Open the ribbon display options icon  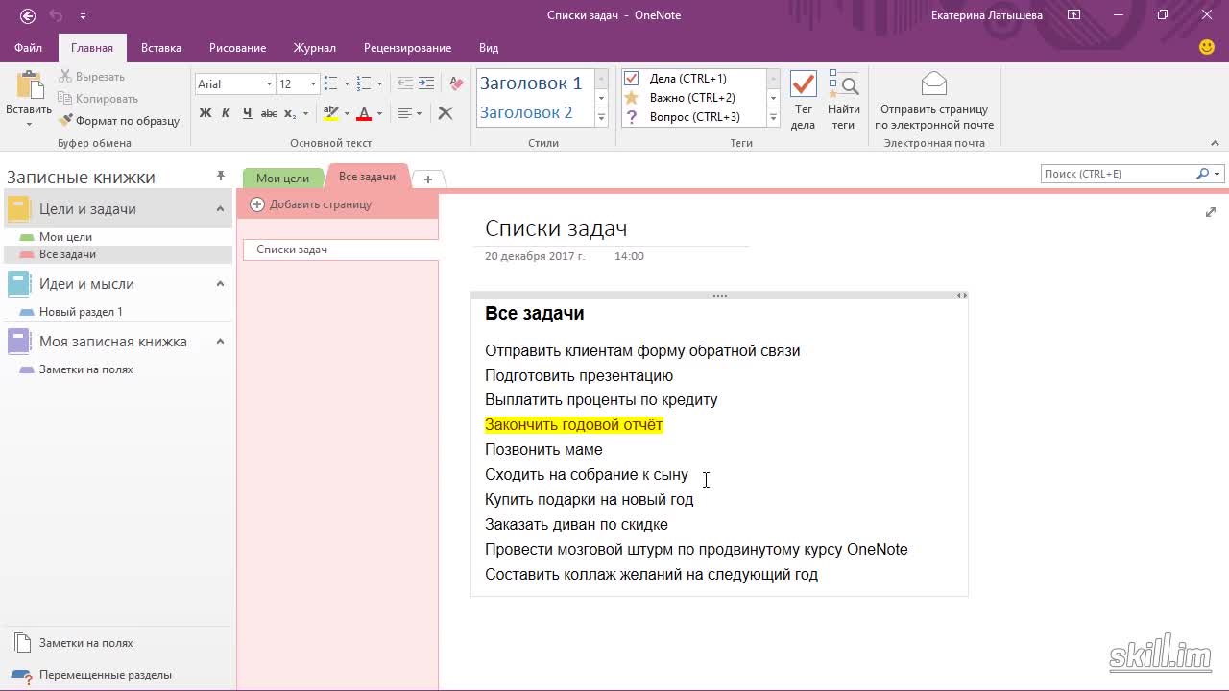coord(1074,15)
